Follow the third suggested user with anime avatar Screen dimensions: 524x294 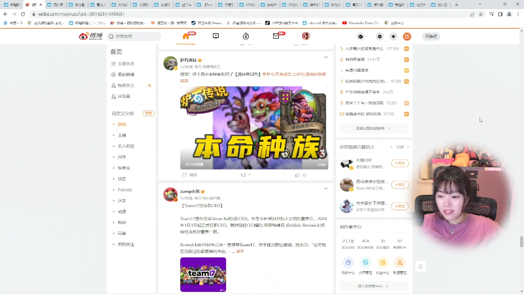pos(400,206)
